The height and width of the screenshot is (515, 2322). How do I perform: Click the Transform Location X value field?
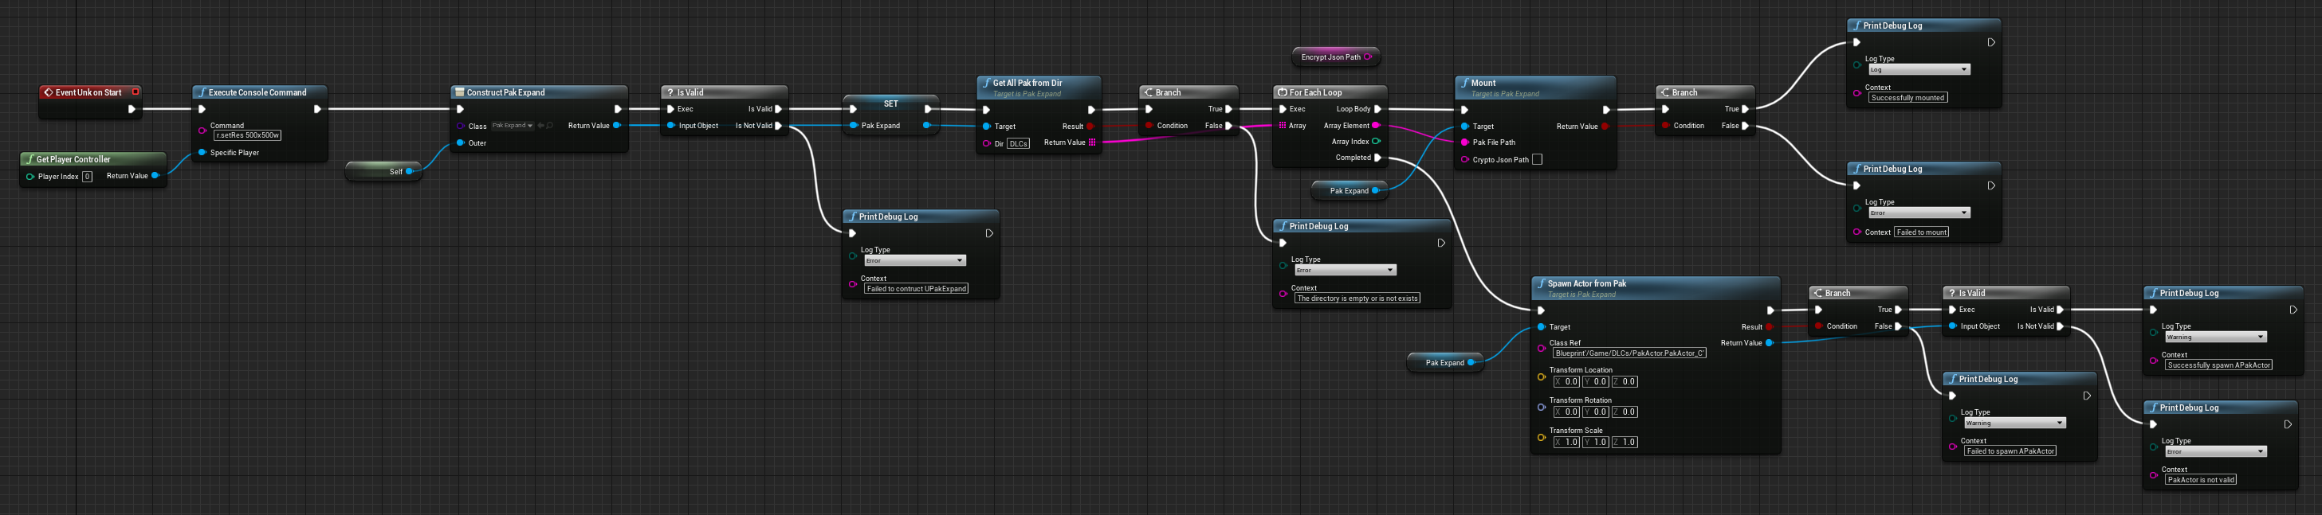pyautogui.click(x=1566, y=382)
